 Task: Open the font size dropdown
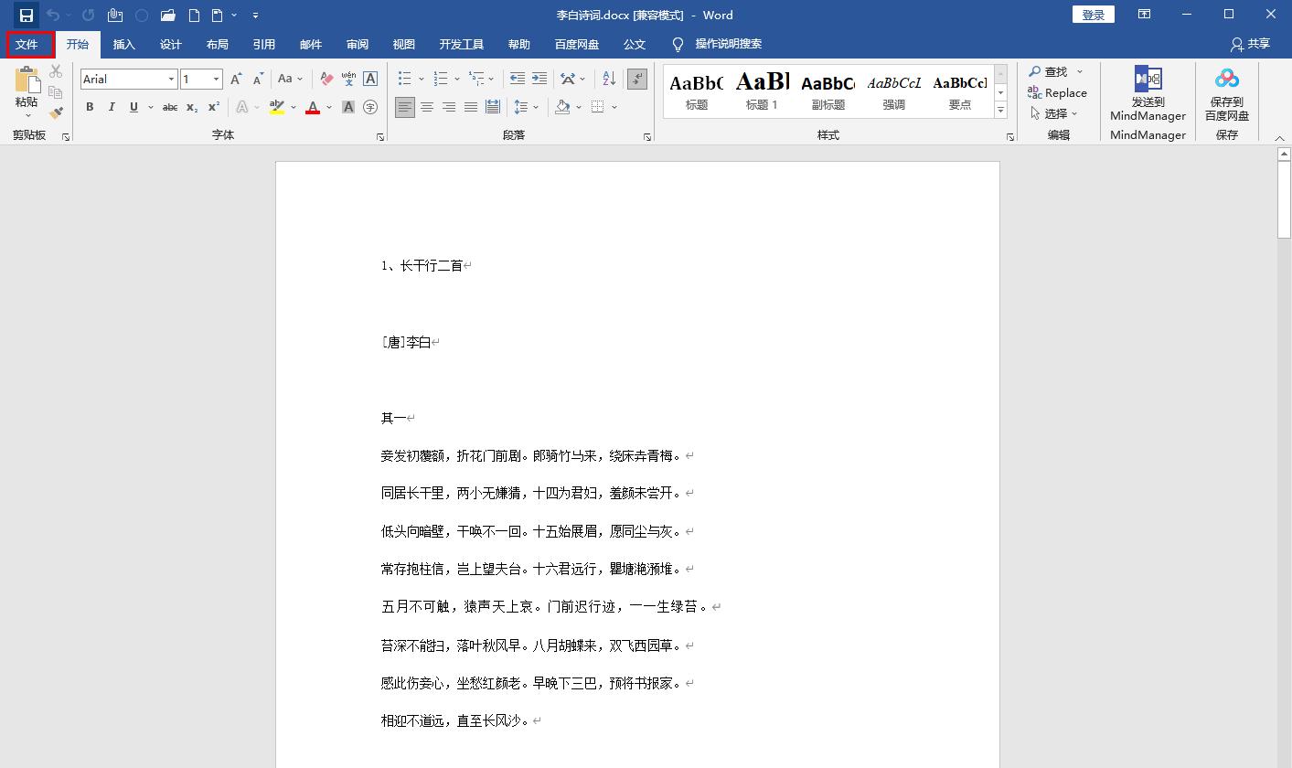[x=217, y=79]
